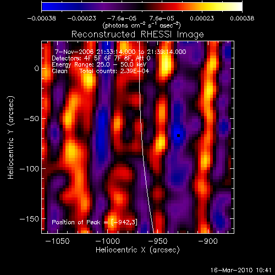Viewport: 275px width, 275px height.
Task: Click the '-950' X-axis tick label
Action: [x=158, y=241]
